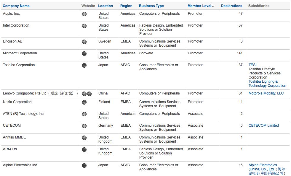Open Intel Corporation website globe icon
This screenshot has height=176, width=291.
(x=84, y=26)
